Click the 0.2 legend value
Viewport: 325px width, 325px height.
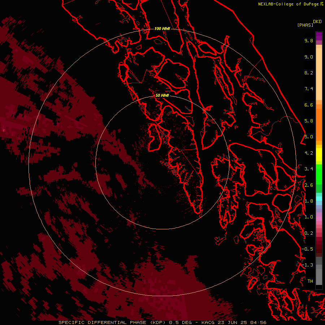pos(309,233)
